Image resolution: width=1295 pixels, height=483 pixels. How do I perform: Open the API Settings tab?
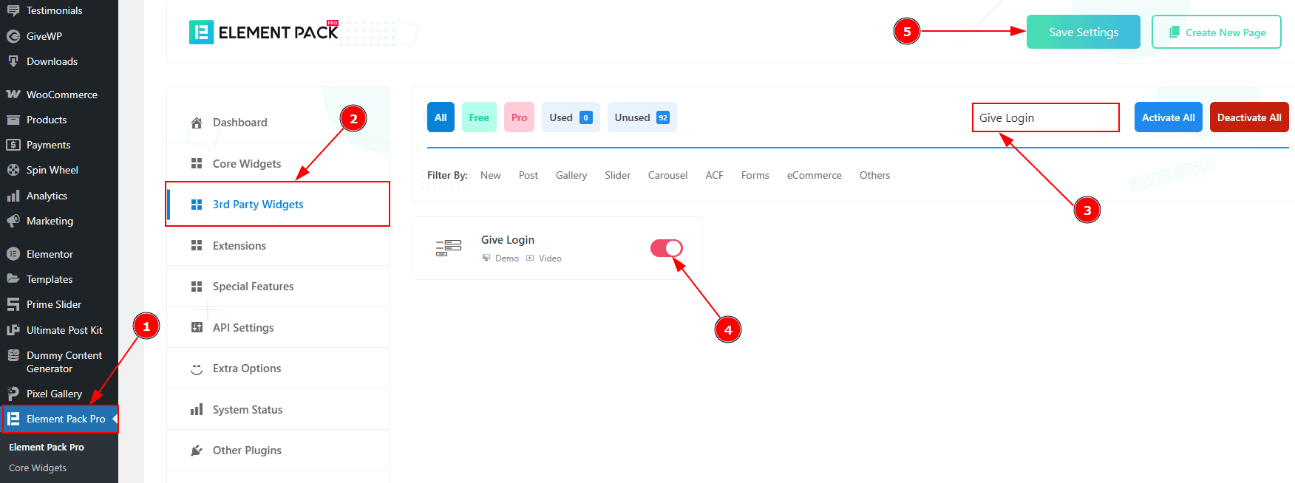click(278, 327)
